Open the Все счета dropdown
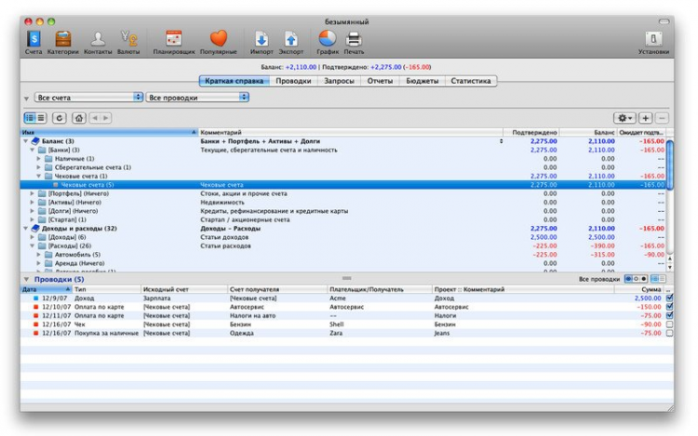Image resolution: width=698 pixels, height=436 pixels. tap(87, 97)
